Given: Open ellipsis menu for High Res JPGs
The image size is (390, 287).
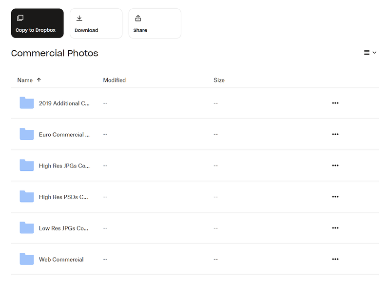Looking at the screenshot, I should click(335, 166).
